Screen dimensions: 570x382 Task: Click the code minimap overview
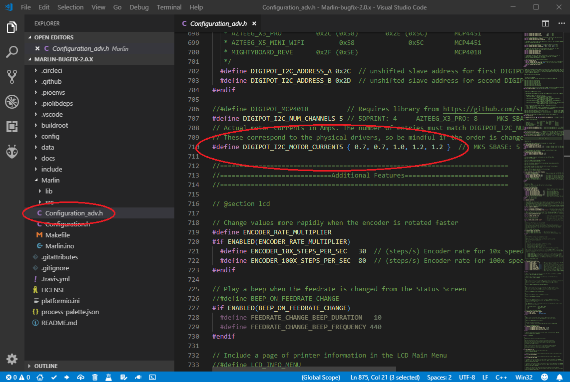pyautogui.click(x=544, y=201)
